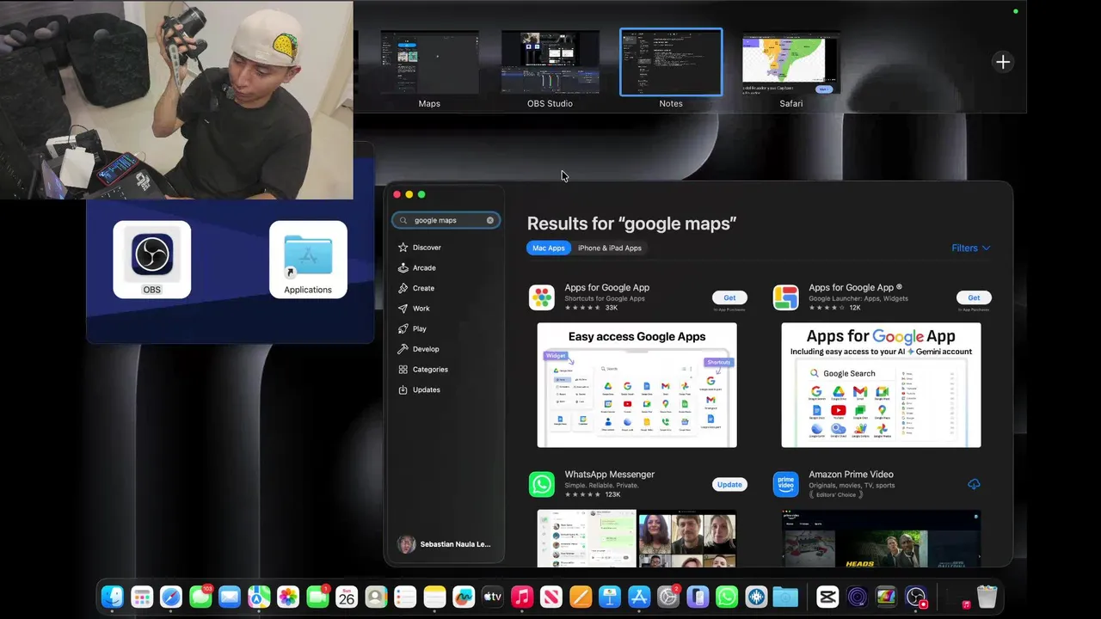The height and width of the screenshot is (619, 1101).
Task: Select the Play category in the sidebar
Action: [x=412, y=328]
